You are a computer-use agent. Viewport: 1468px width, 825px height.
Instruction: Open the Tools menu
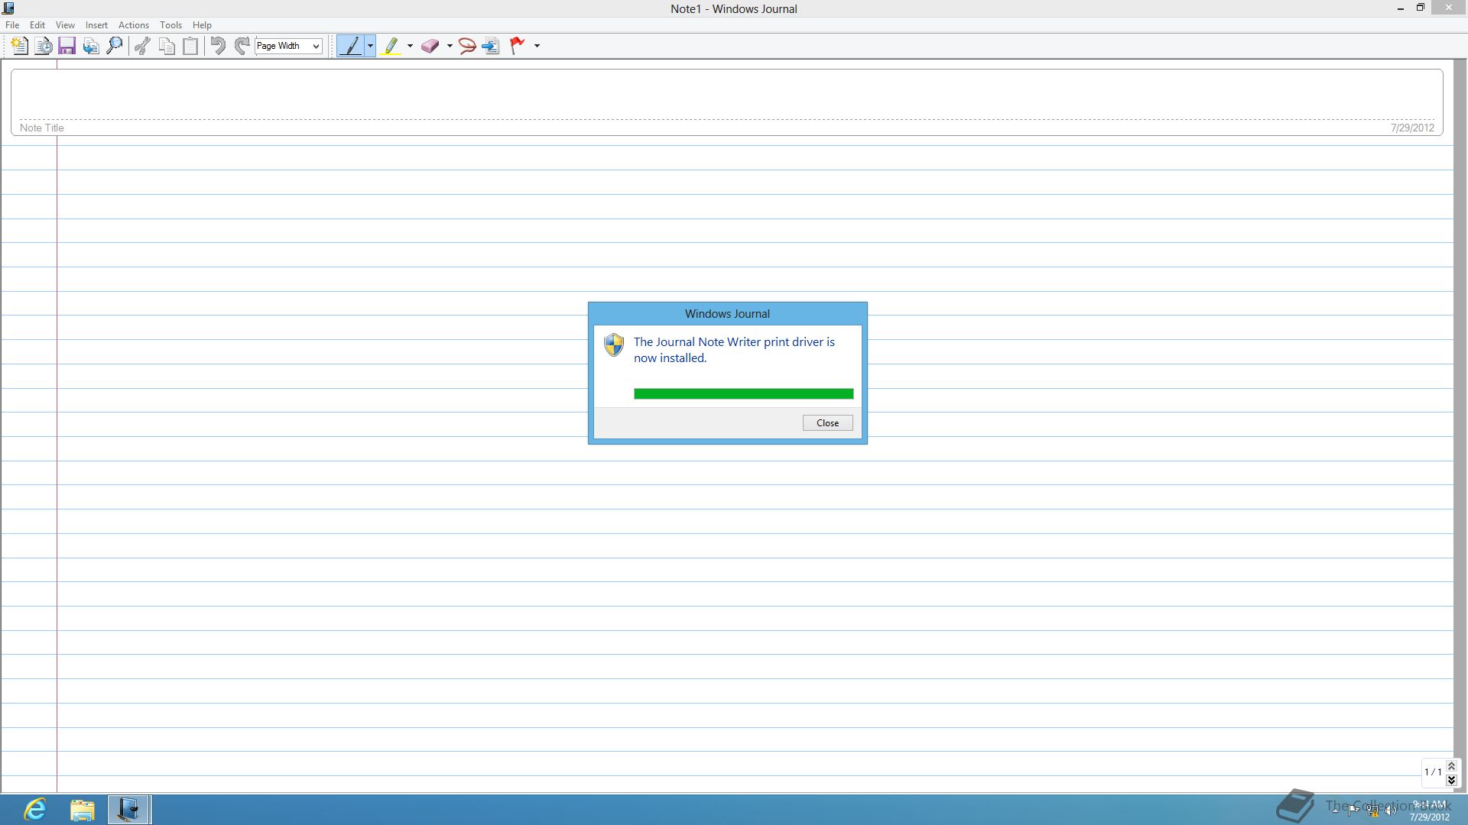coord(171,25)
